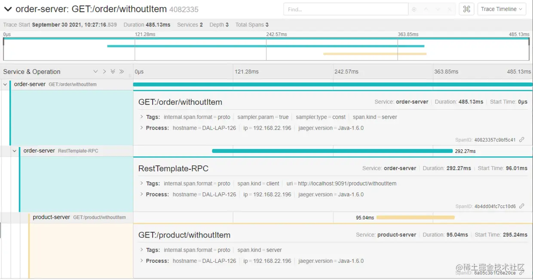
Task: Click sampler.type = const tag
Action: [321, 117]
